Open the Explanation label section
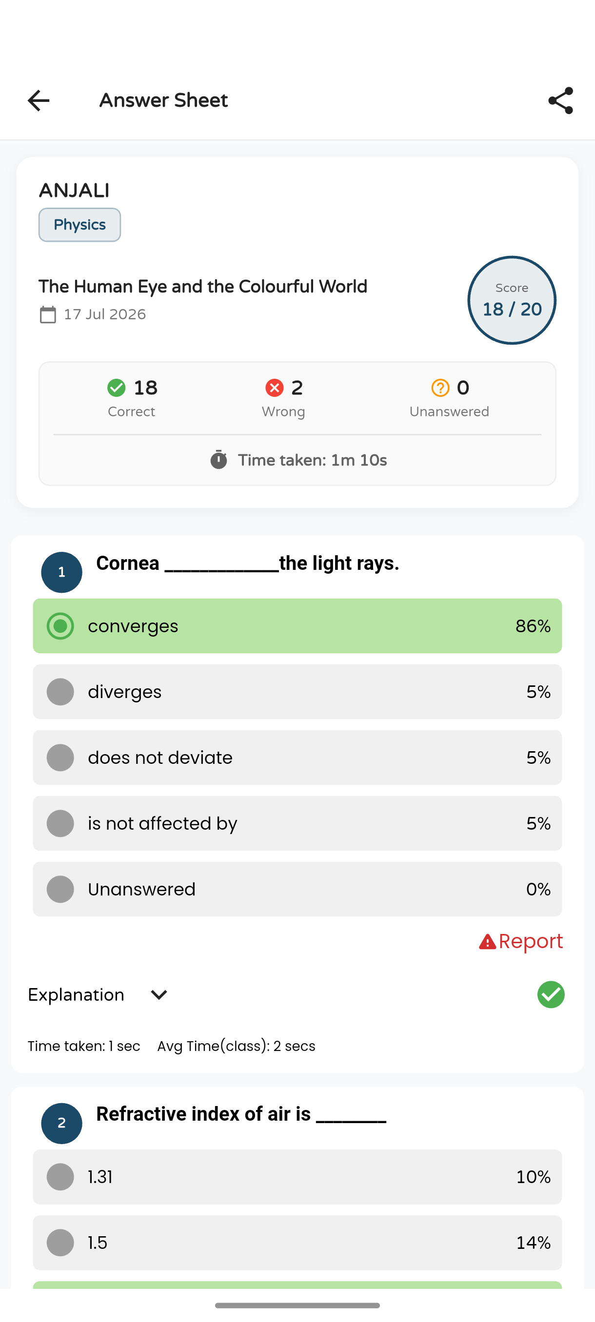 76,995
